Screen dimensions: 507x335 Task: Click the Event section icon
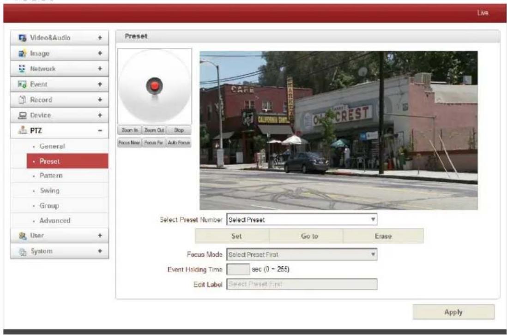[x=22, y=84]
